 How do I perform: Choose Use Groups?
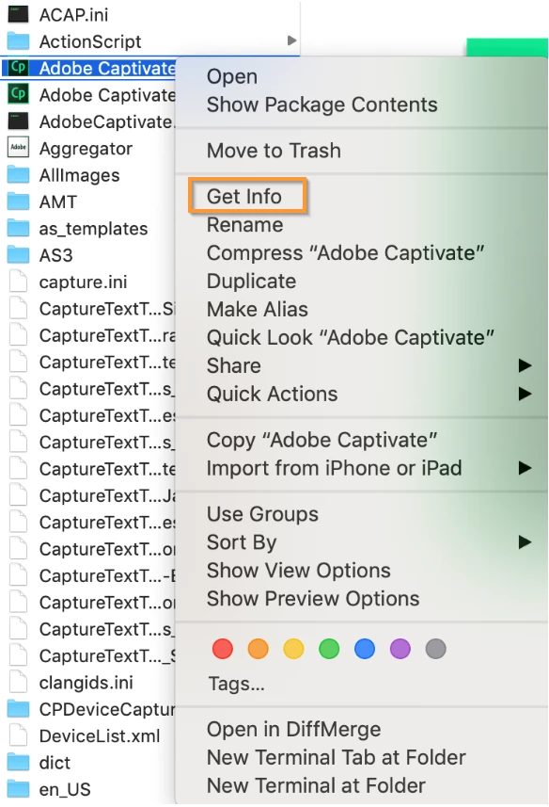tap(262, 515)
